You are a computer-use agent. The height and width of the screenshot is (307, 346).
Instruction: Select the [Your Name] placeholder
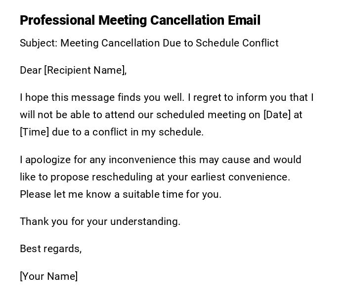[x=48, y=276]
